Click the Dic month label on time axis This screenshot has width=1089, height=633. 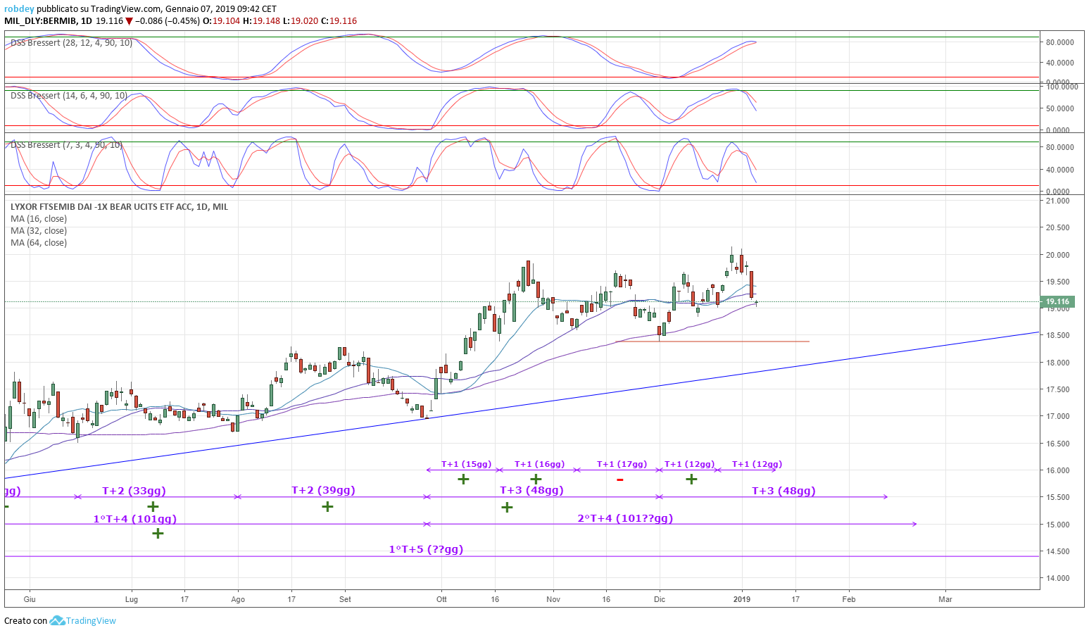[660, 599]
